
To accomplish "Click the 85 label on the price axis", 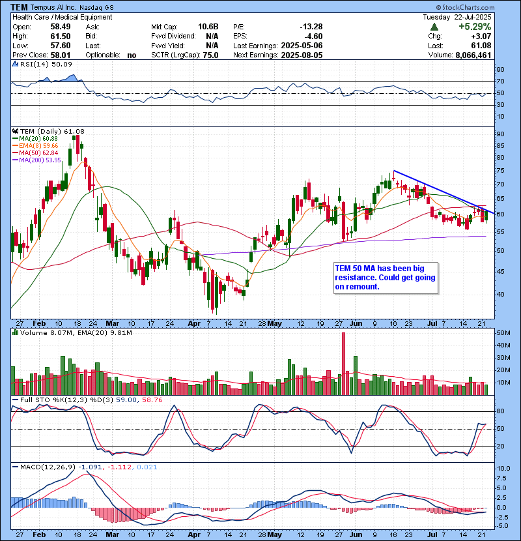I will 500,146.
